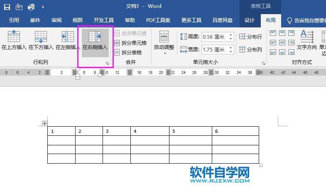This screenshot has width=326, height=196.
Task: Open the customize quick access toolbar arrow
Action: click(43, 7)
